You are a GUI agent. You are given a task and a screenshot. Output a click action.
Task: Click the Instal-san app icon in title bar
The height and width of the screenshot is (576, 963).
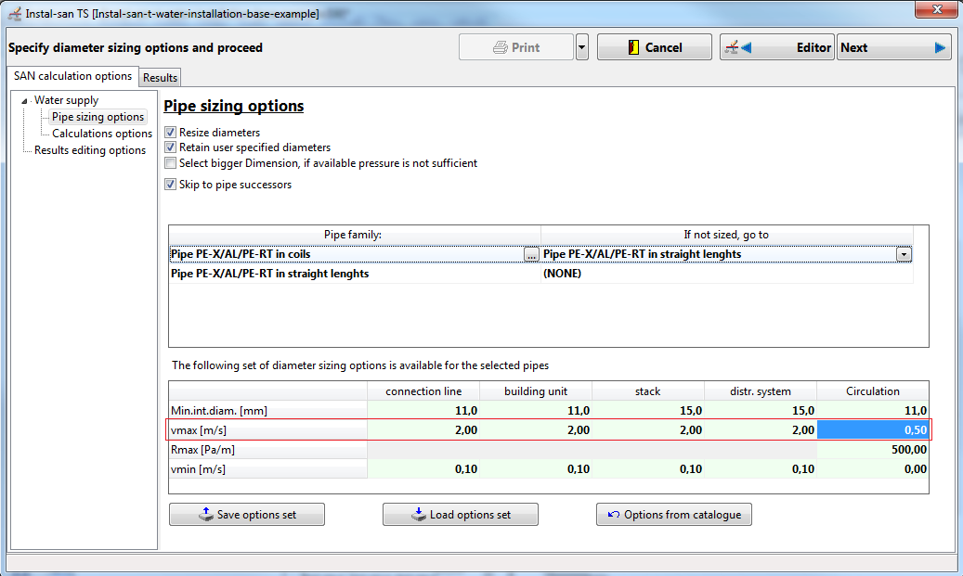click(x=15, y=14)
